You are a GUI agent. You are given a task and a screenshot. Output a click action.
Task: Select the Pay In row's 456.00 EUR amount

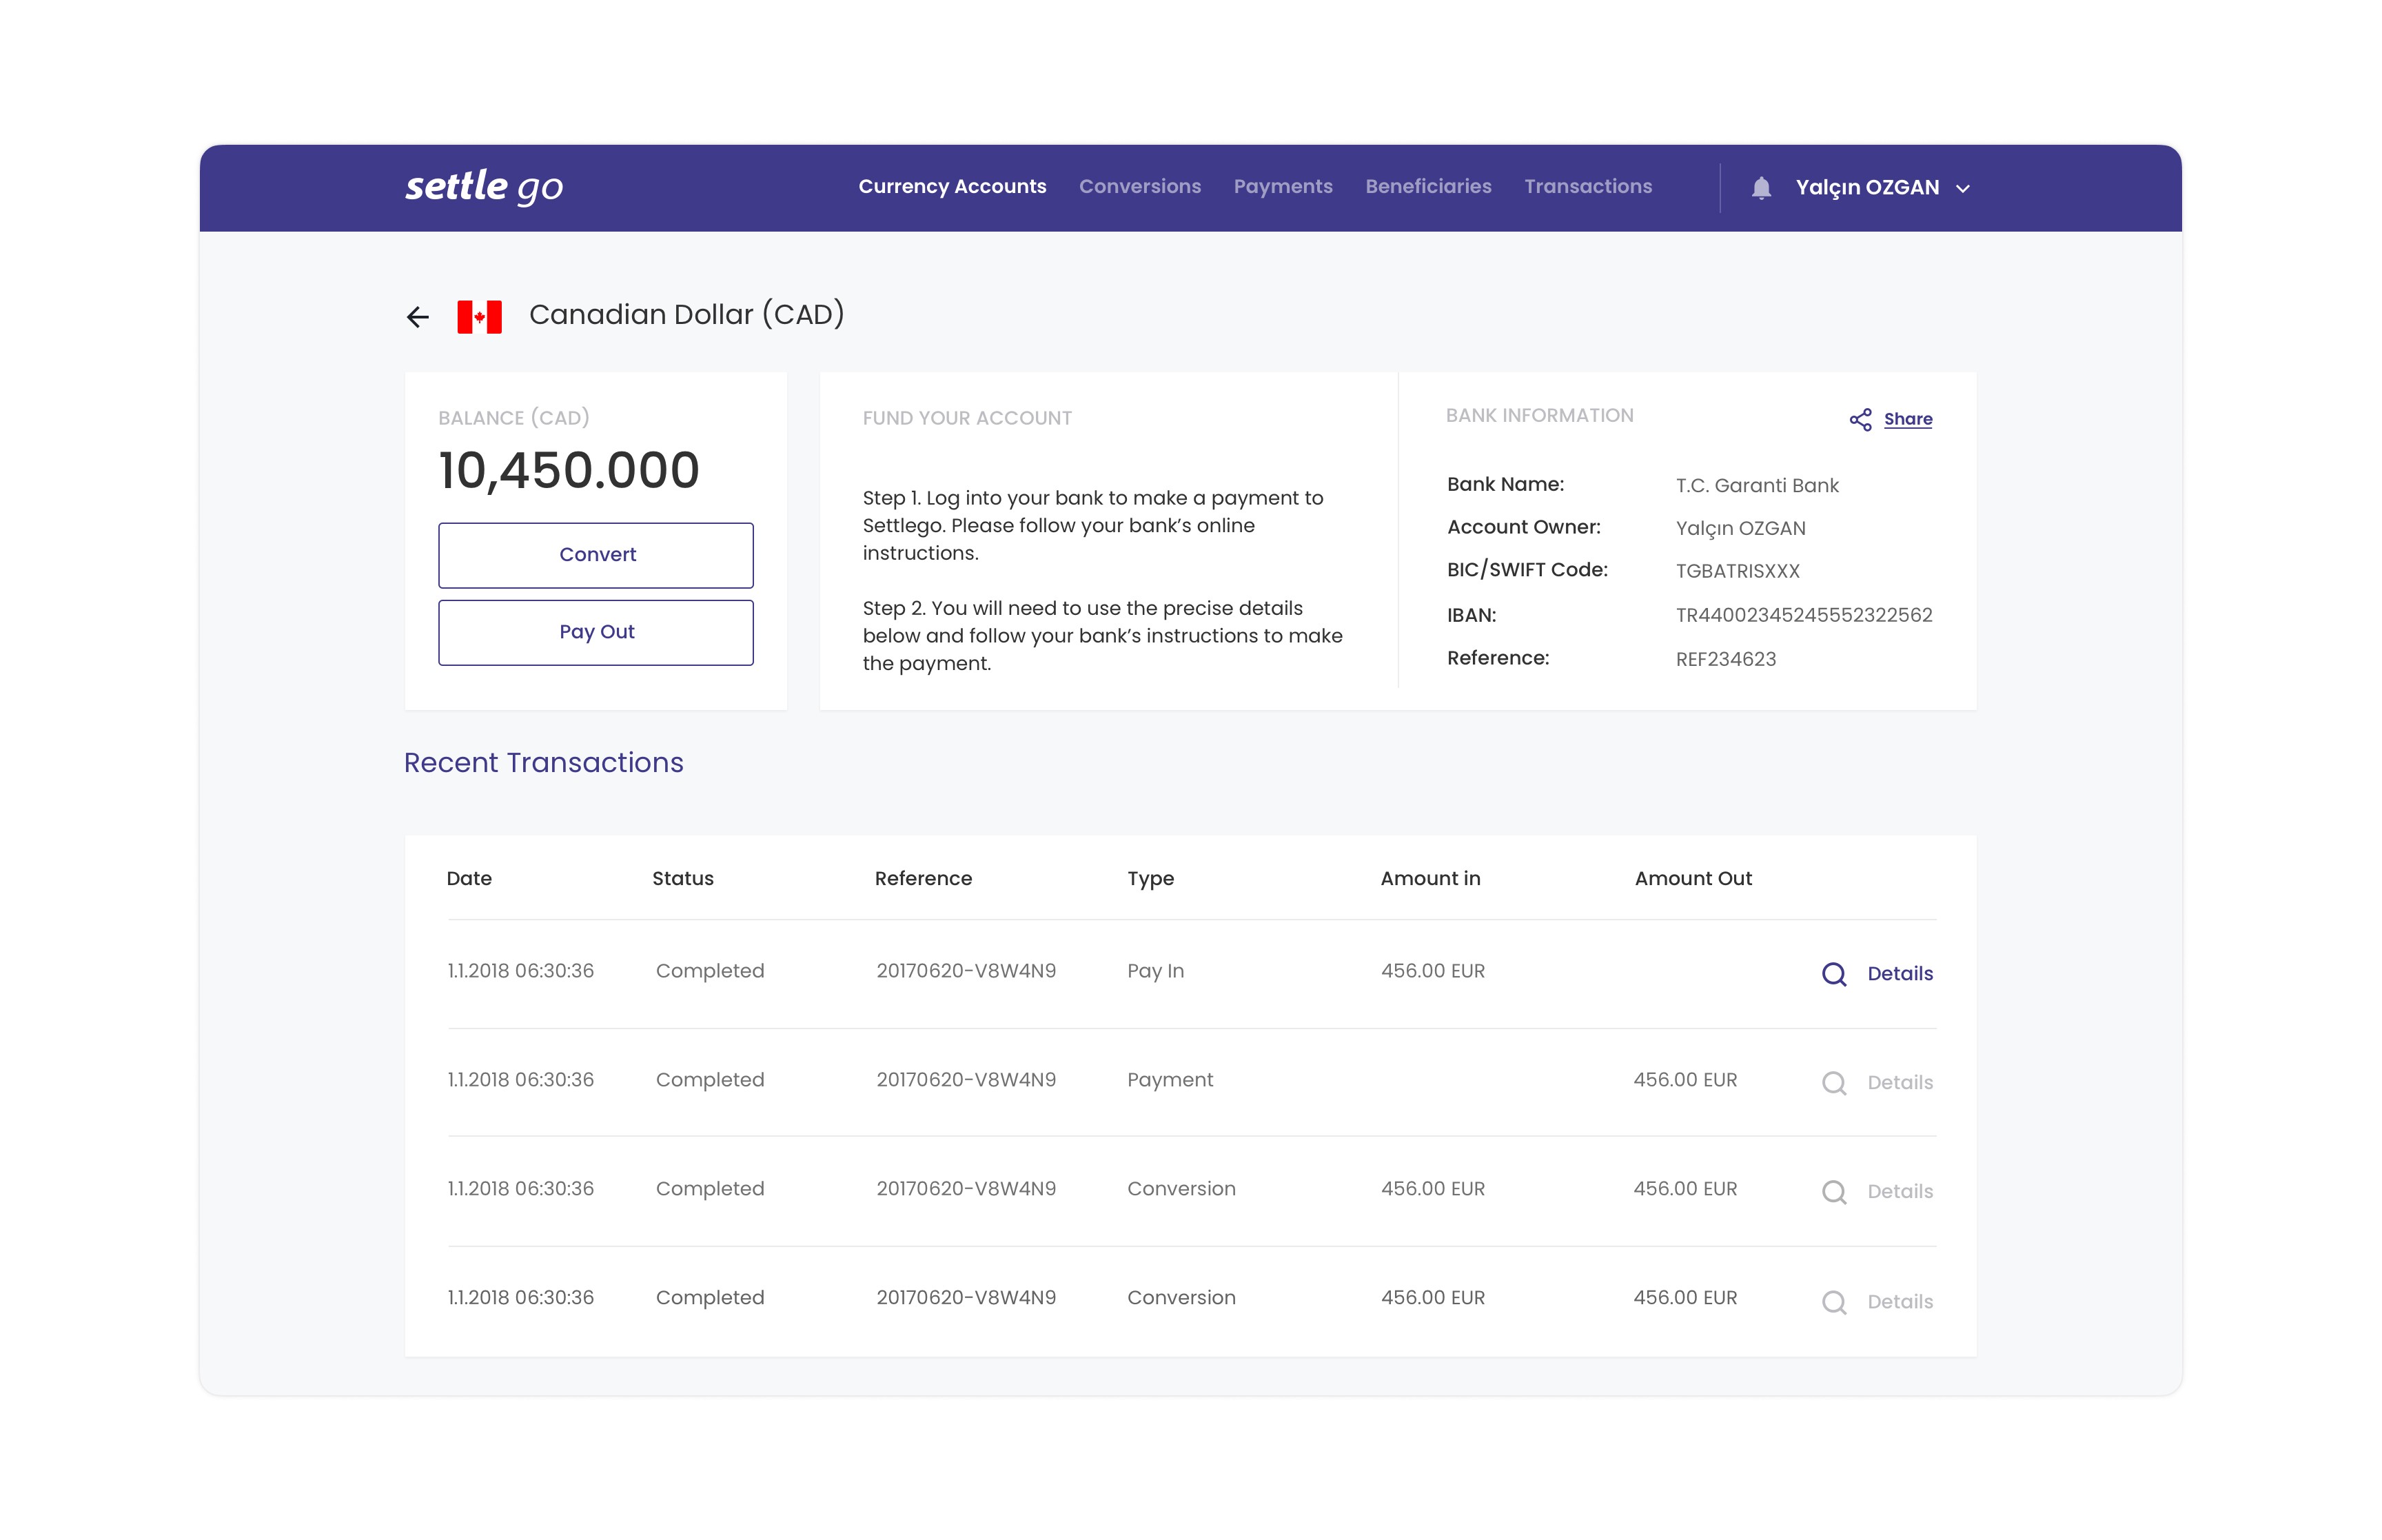(1432, 972)
